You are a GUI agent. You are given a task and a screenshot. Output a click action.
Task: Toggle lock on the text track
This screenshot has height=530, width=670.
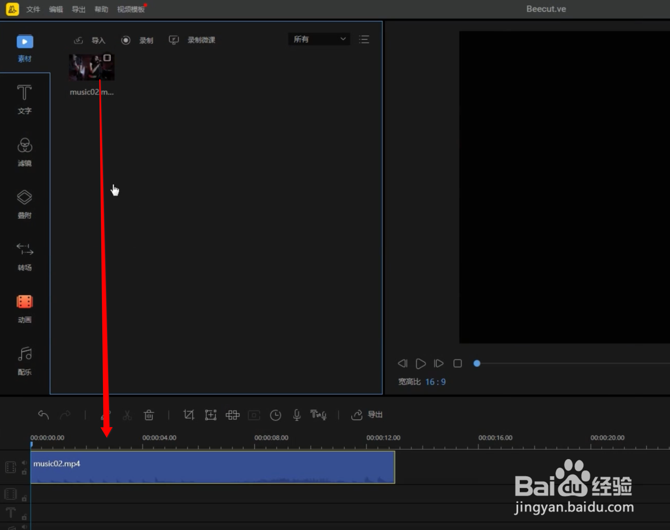point(24,517)
